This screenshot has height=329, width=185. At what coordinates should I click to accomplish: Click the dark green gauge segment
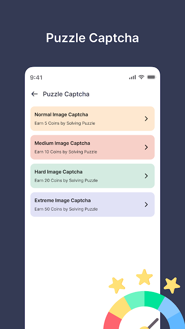tap(154, 300)
